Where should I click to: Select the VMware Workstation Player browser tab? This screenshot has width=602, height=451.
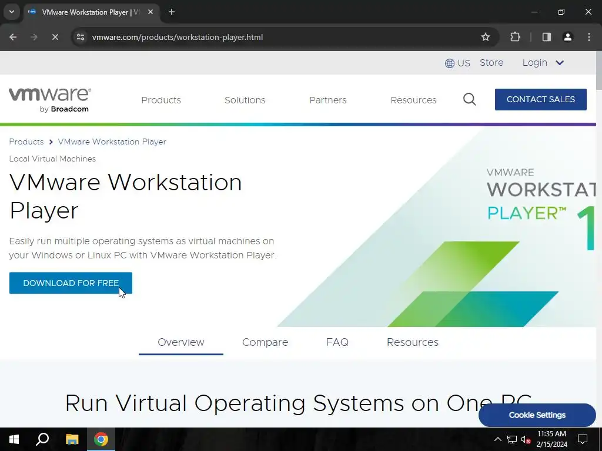click(91, 12)
